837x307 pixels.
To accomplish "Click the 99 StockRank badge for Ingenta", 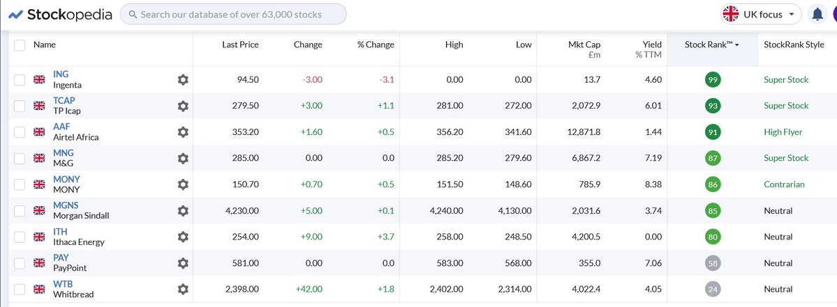I will pyautogui.click(x=713, y=80).
